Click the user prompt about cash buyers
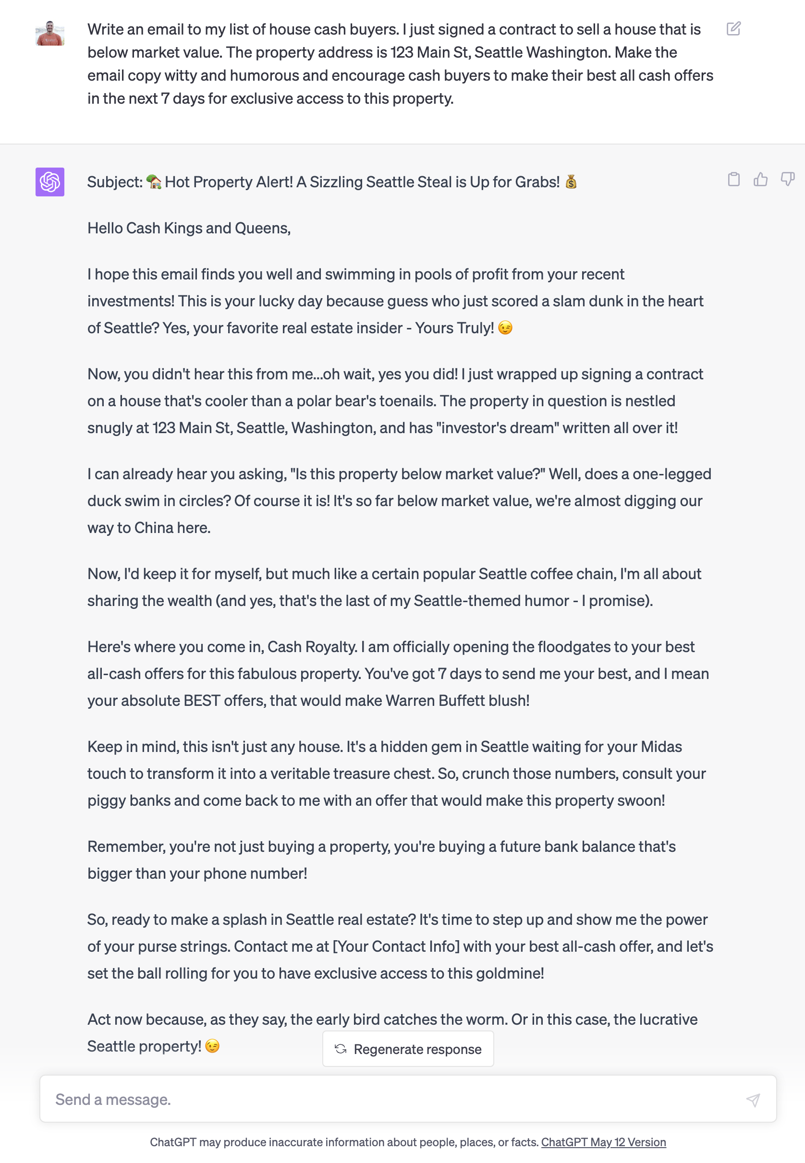 point(400,64)
